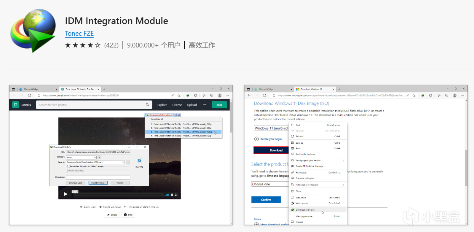Open the profile avatar in the Pexels browser

pyautogui.click(x=220, y=96)
